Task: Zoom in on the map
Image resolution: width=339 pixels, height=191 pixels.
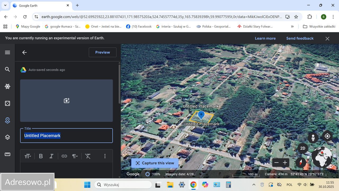Action: [285, 163]
